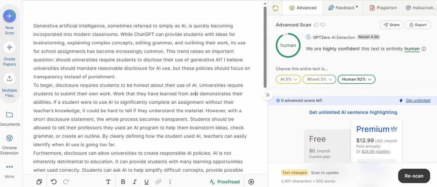Click the Re-scan button
This screenshot has height=187, width=437.
(x=414, y=176)
